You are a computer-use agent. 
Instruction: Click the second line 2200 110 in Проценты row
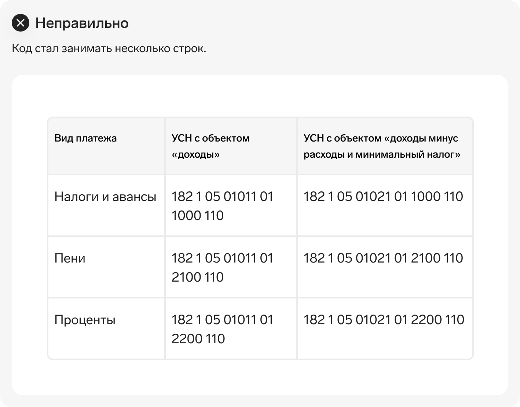click(198, 339)
